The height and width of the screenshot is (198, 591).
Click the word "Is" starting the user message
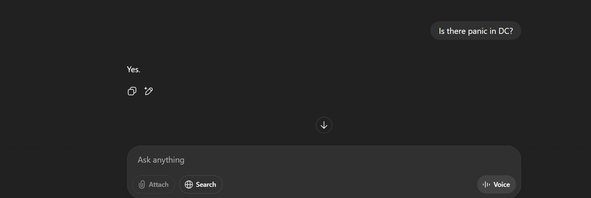[x=442, y=31]
